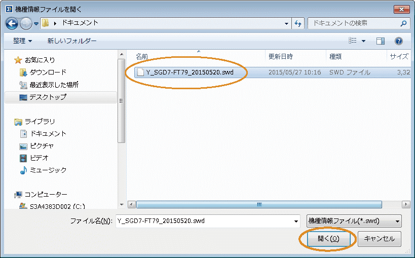Close the 機種情報ファイルを開く dialog
Screen dimensions: 415x258
pyautogui.click(x=401, y=9)
